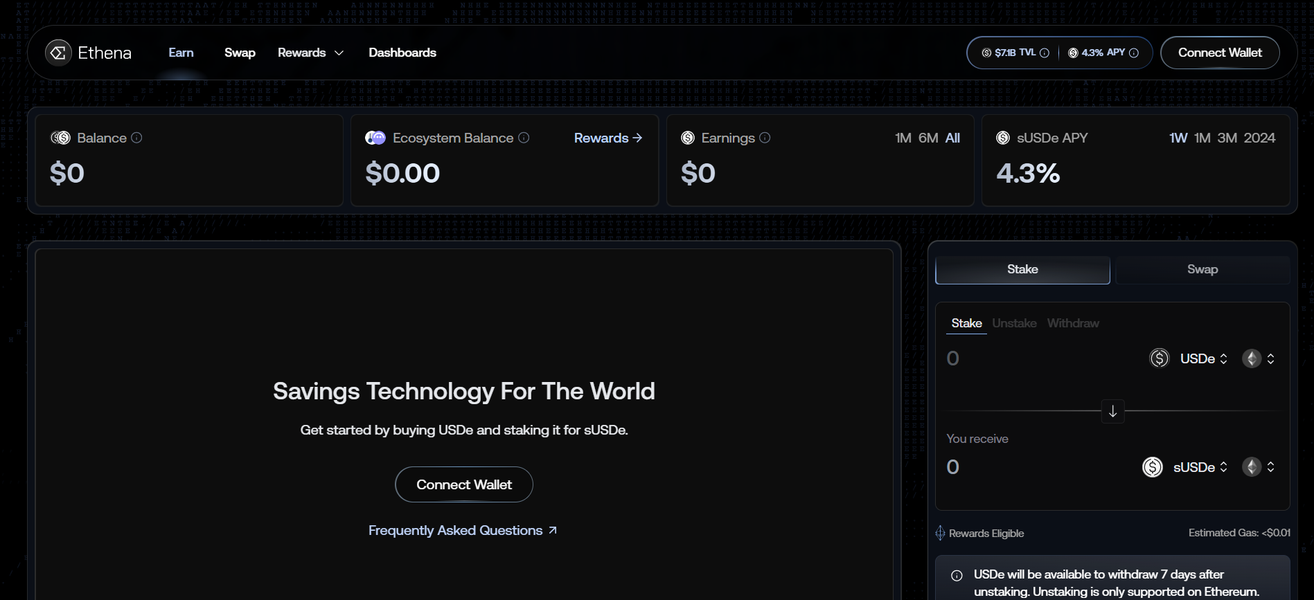Click the Rewards Eligible icon

[940, 533]
